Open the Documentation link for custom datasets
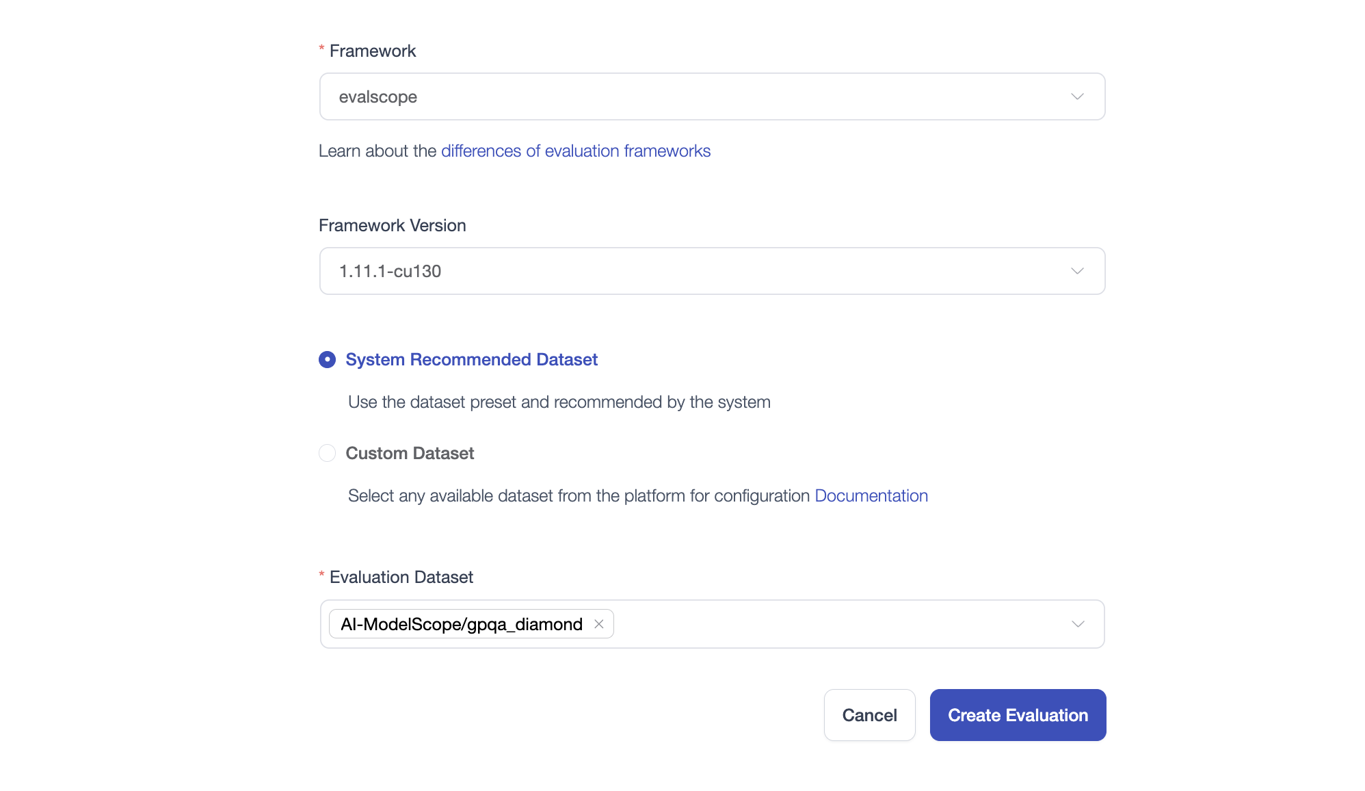The image size is (1365, 791). tap(871, 495)
